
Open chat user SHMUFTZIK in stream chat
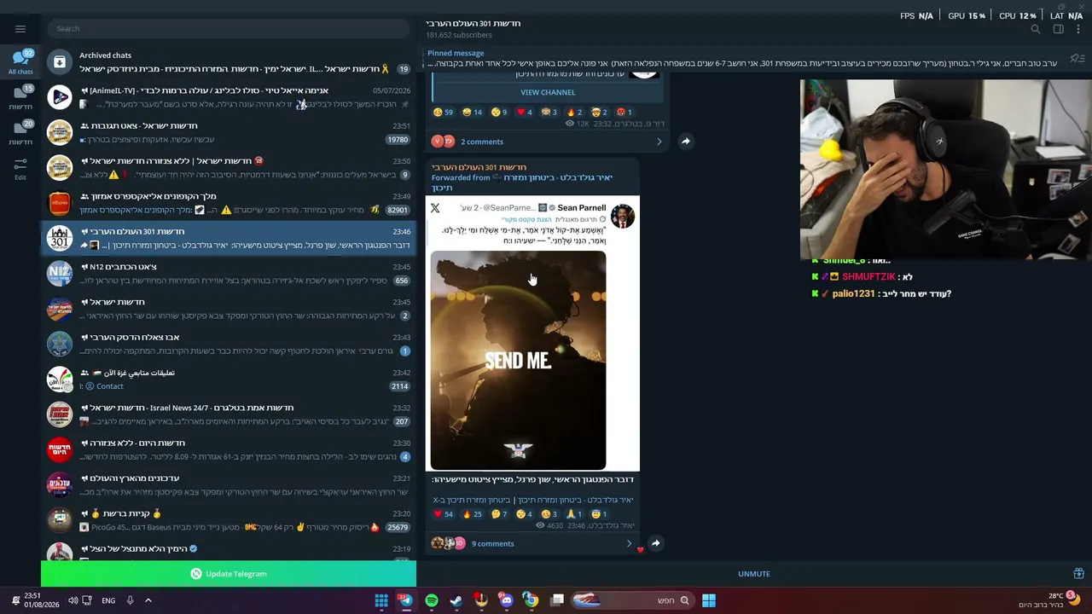tap(868, 277)
